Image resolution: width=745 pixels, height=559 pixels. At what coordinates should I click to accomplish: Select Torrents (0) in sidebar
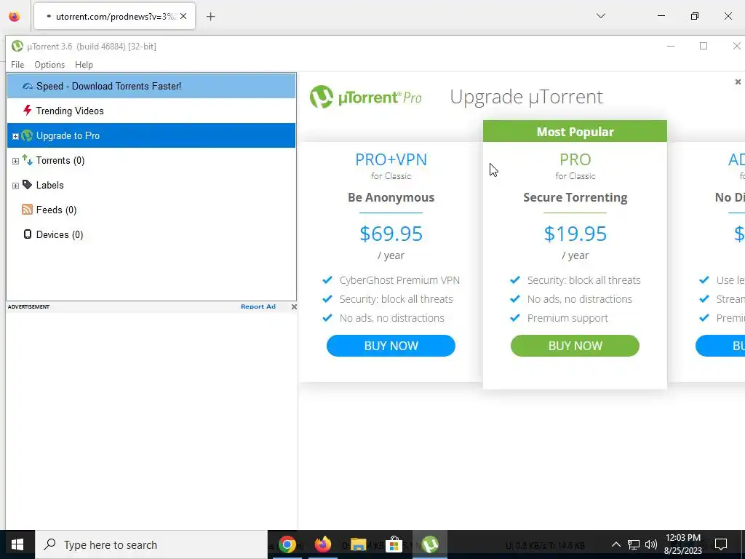(x=151, y=160)
